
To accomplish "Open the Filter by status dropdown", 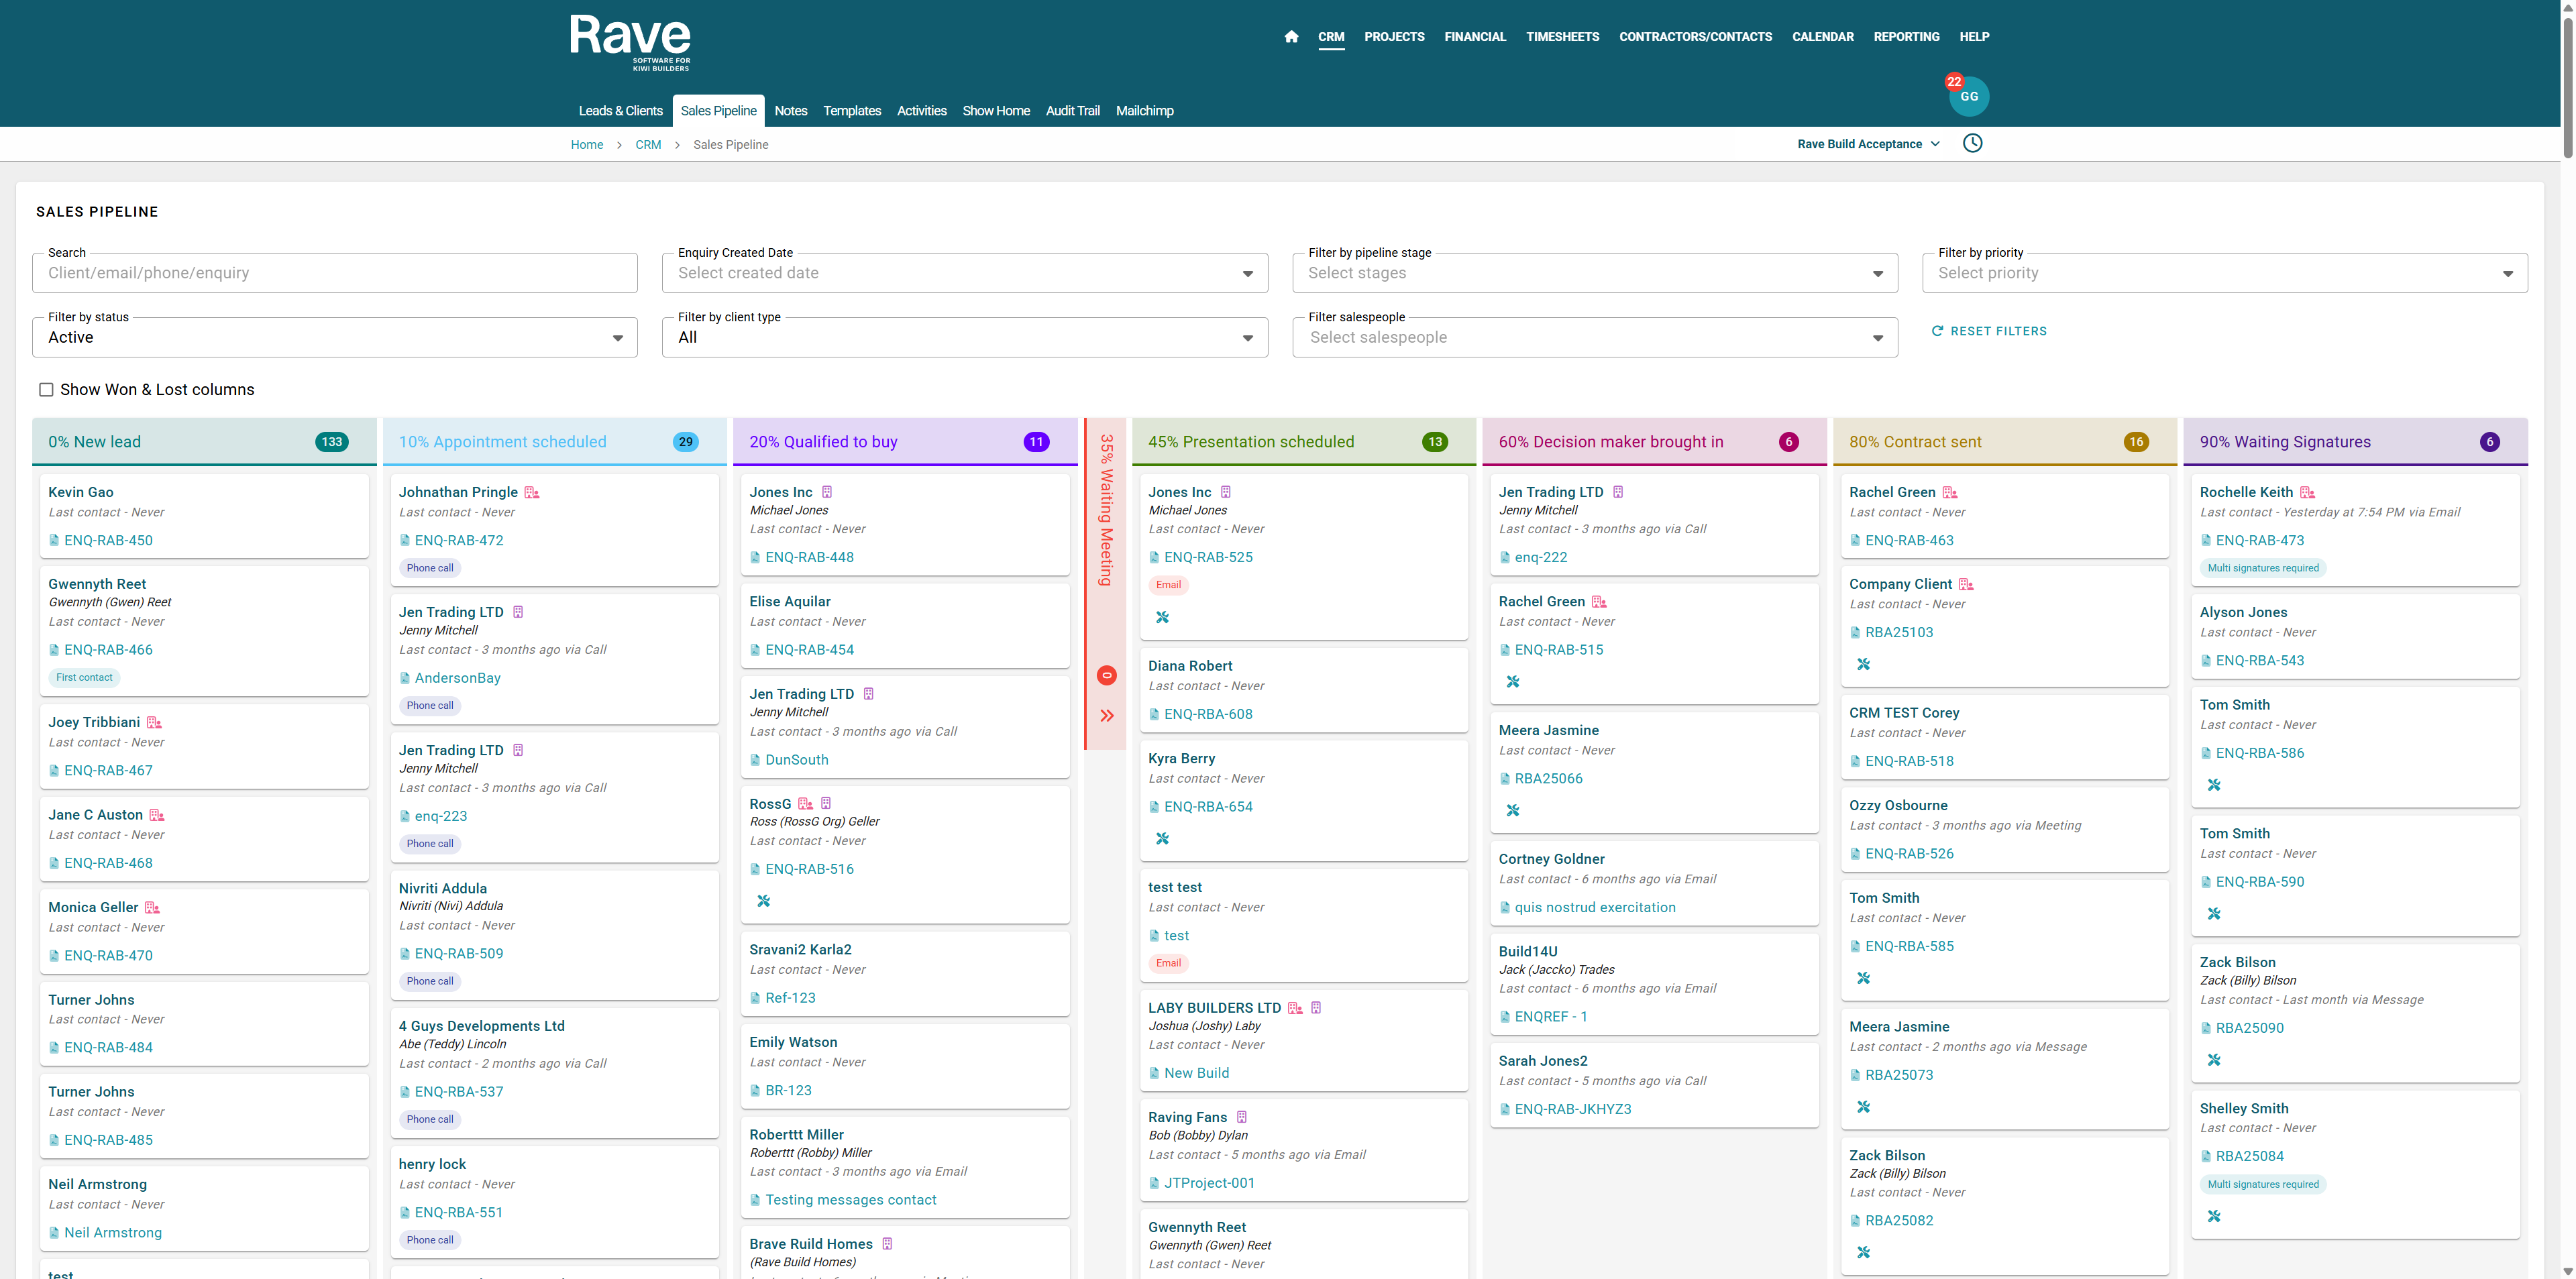I will (334, 338).
